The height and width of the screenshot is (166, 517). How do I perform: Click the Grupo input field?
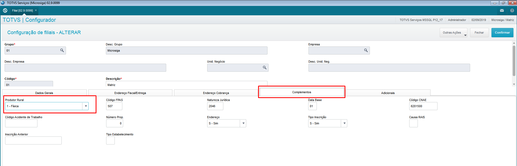click(35, 50)
